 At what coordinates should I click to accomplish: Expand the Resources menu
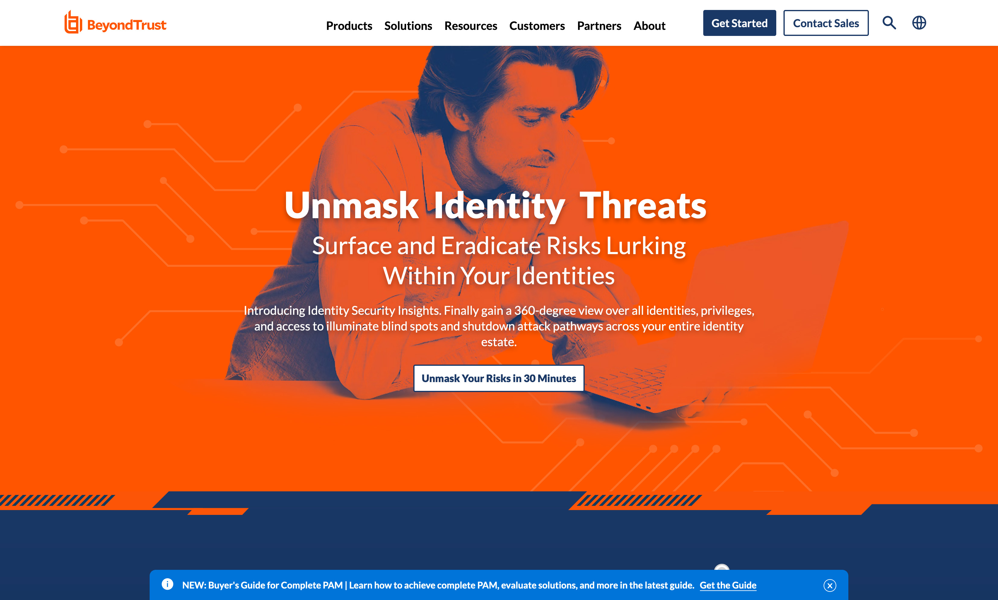point(471,26)
